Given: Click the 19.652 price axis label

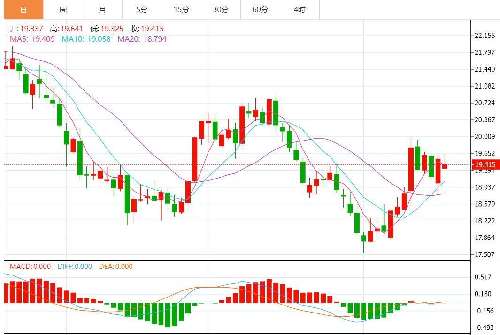Looking at the screenshot, I should tap(485, 154).
